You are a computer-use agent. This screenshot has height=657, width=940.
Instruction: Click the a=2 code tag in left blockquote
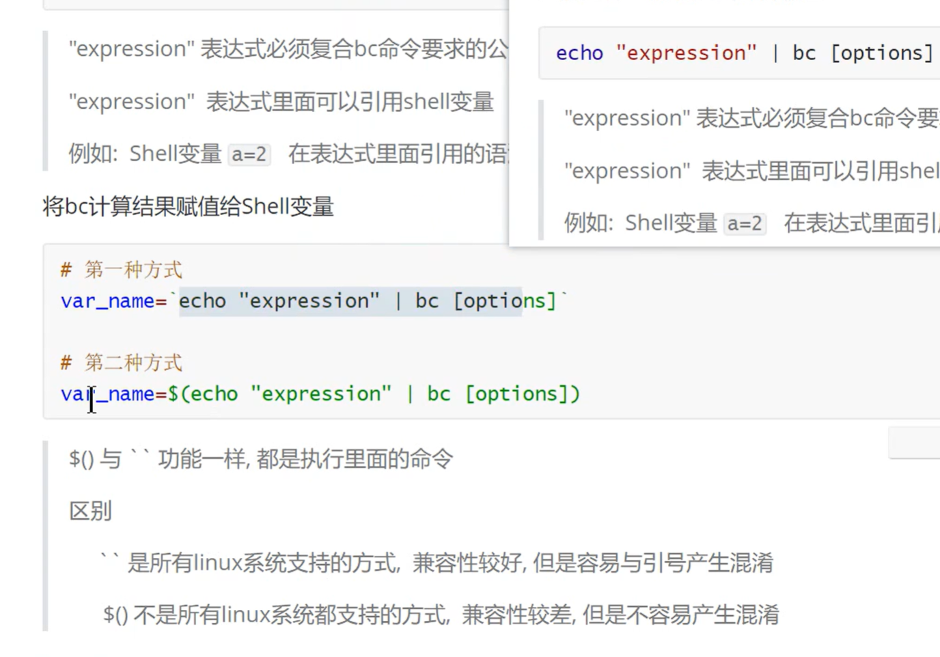(249, 154)
